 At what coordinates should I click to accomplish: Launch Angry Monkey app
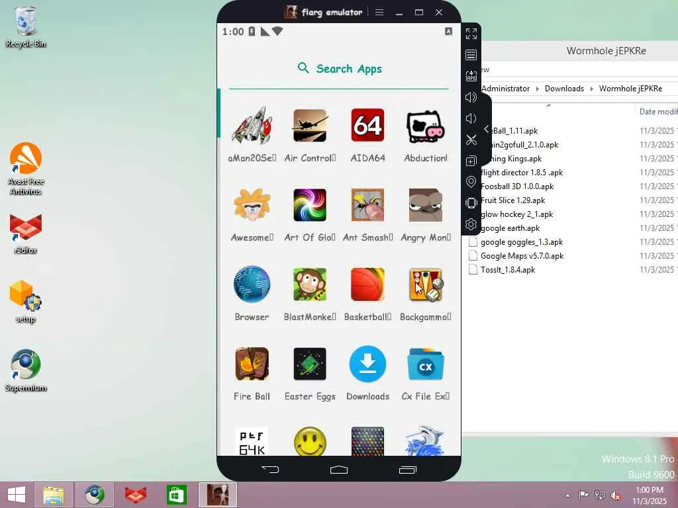[x=426, y=205]
